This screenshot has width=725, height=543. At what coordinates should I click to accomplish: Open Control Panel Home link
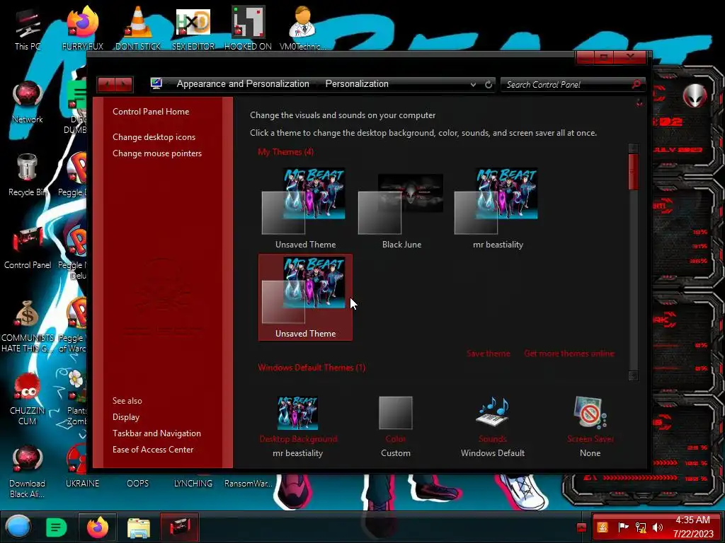point(151,112)
